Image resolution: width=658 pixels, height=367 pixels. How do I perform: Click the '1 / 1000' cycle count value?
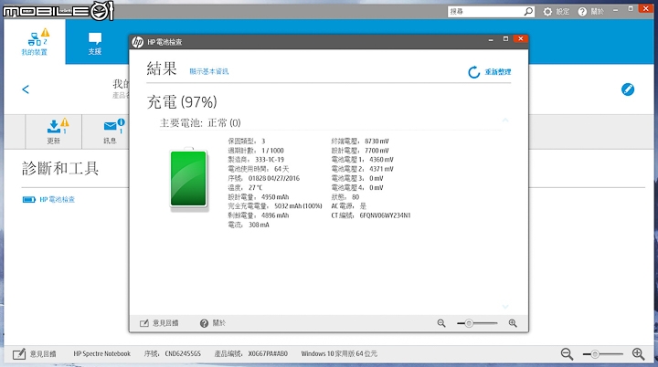pyautogui.click(x=272, y=151)
